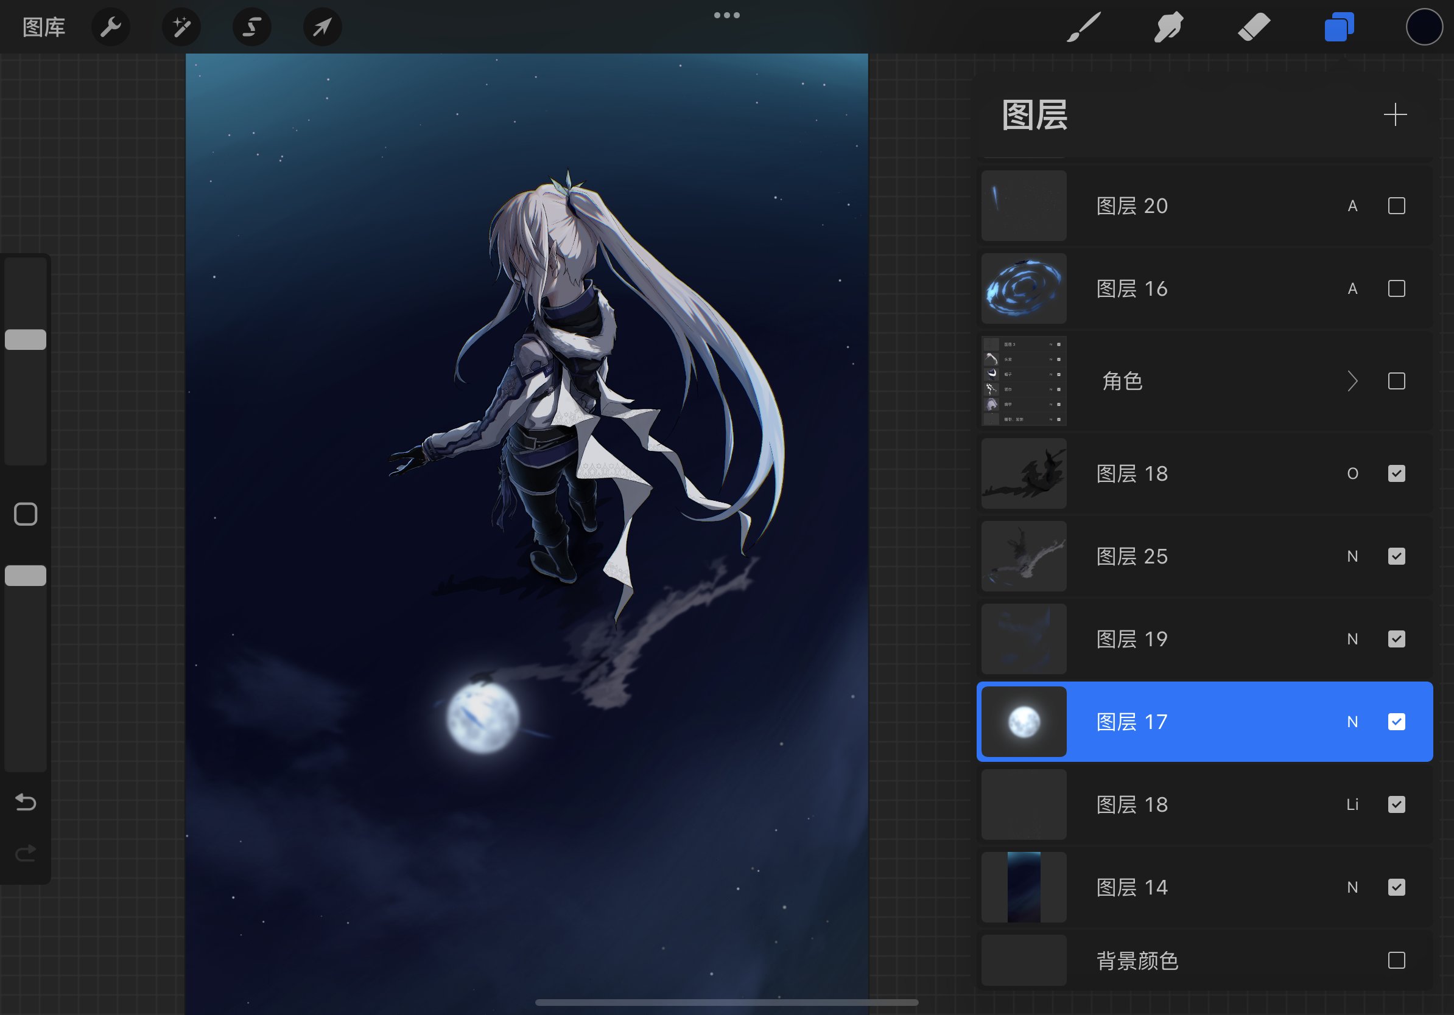The height and width of the screenshot is (1015, 1454).
Task: Enable visibility of the 角色 group
Action: pos(1396,381)
